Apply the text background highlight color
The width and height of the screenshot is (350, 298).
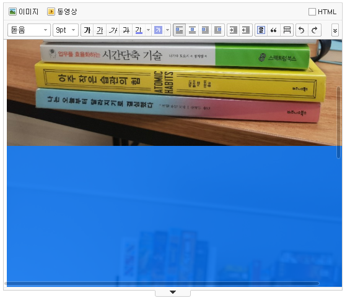tap(158, 30)
